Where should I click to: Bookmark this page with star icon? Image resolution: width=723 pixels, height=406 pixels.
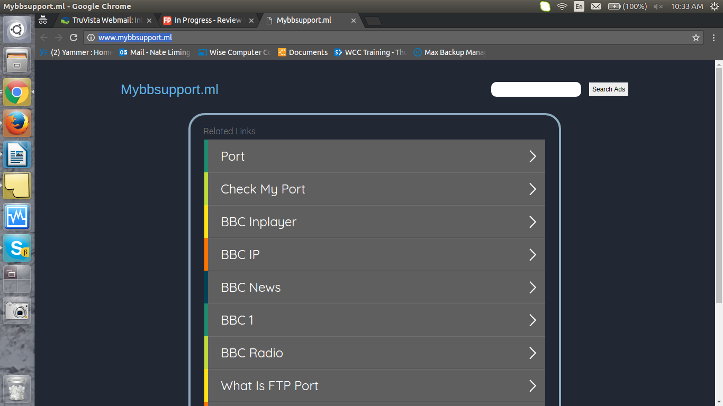tap(696, 38)
